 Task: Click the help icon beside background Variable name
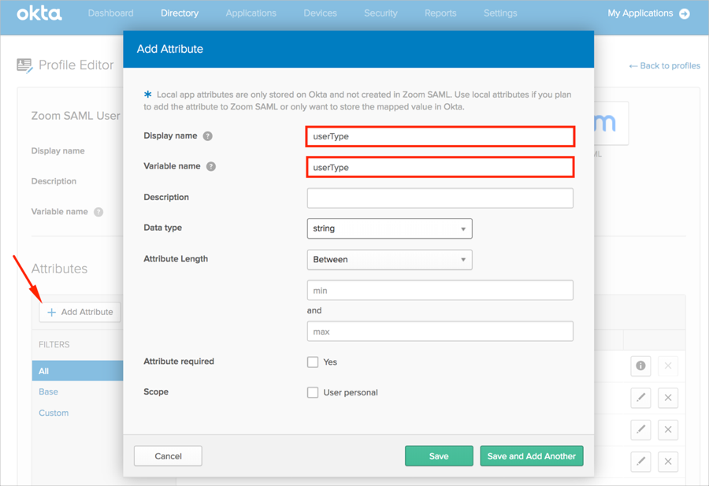coord(98,212)
